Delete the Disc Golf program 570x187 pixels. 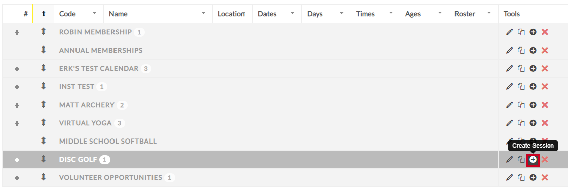pyautogui.click(x=545, y=160)
